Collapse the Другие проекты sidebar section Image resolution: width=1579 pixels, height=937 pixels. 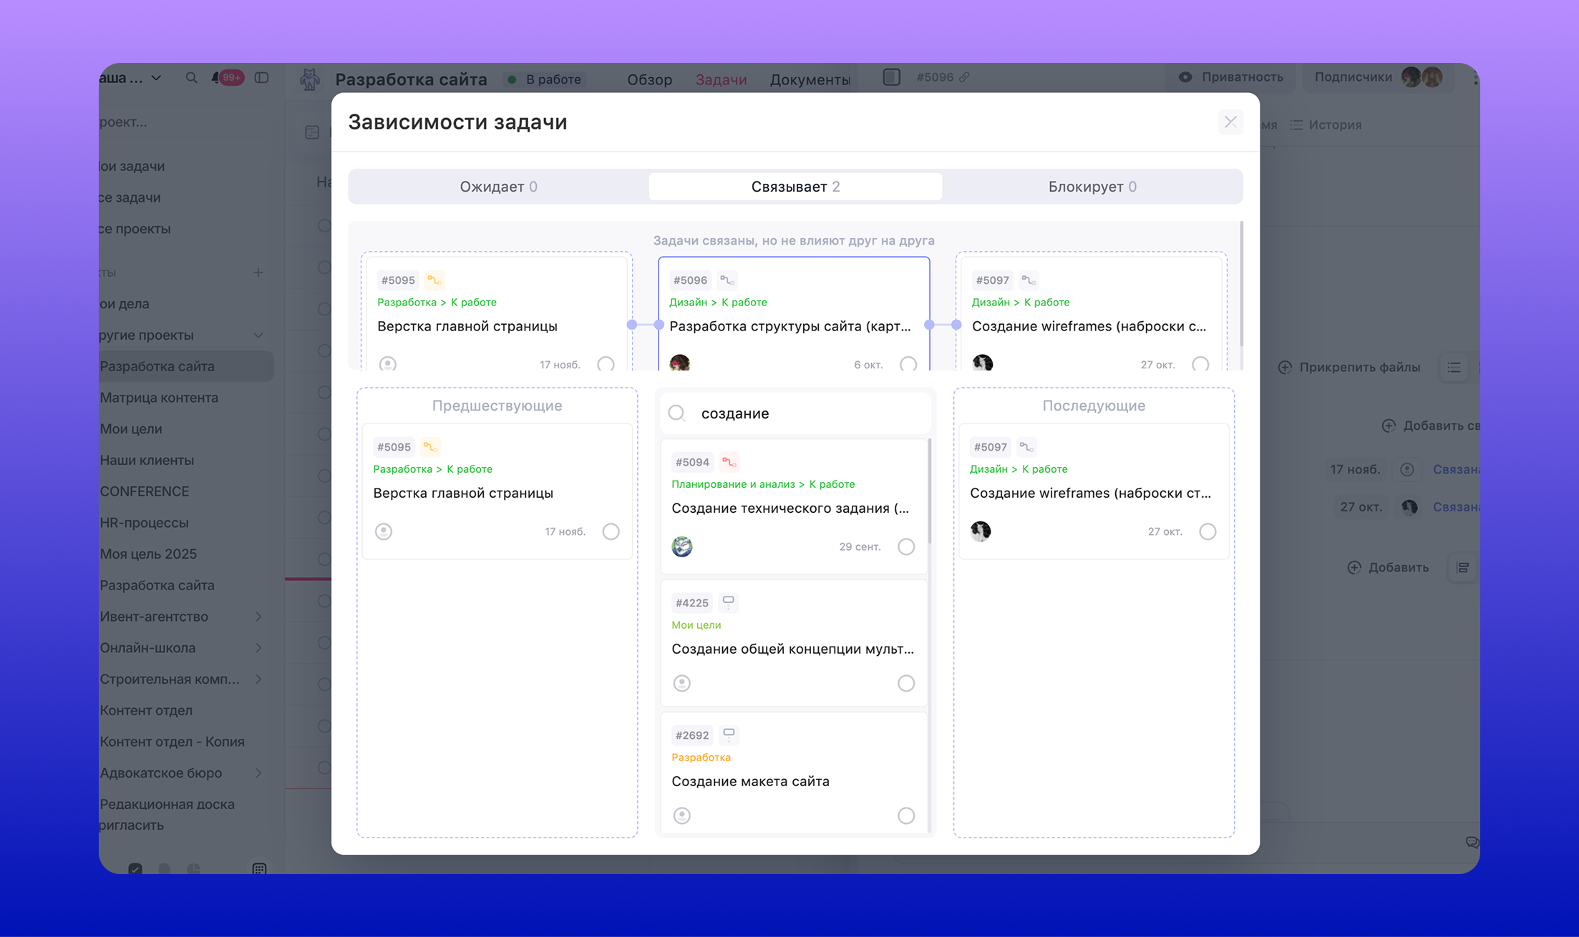[258, 335]
